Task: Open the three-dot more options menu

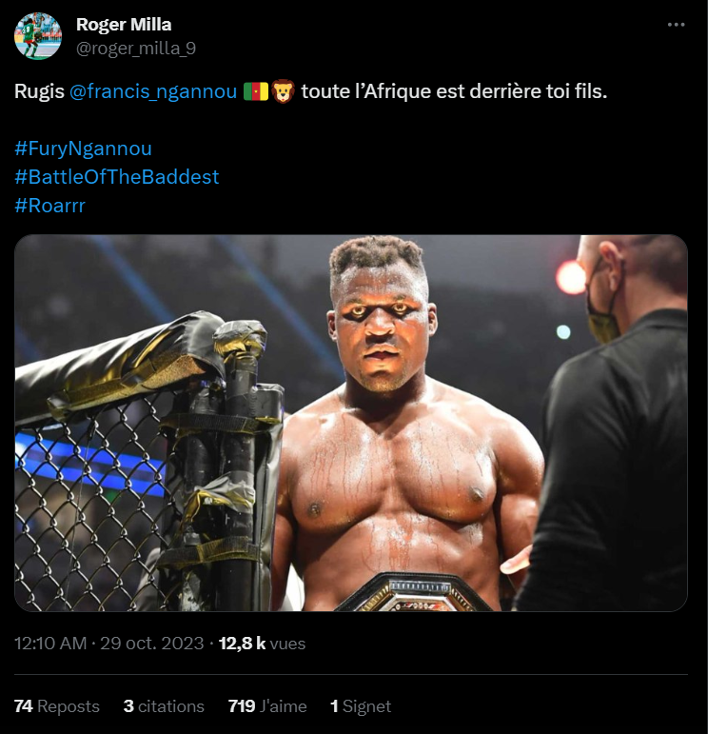Action: point(676,26)
